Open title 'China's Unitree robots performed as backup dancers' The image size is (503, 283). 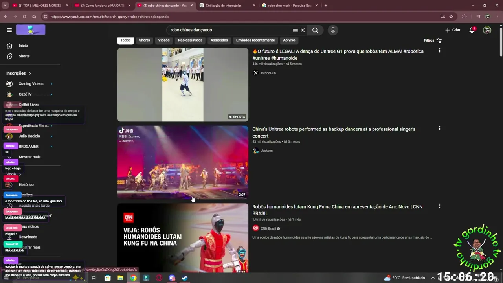point(334,132)
